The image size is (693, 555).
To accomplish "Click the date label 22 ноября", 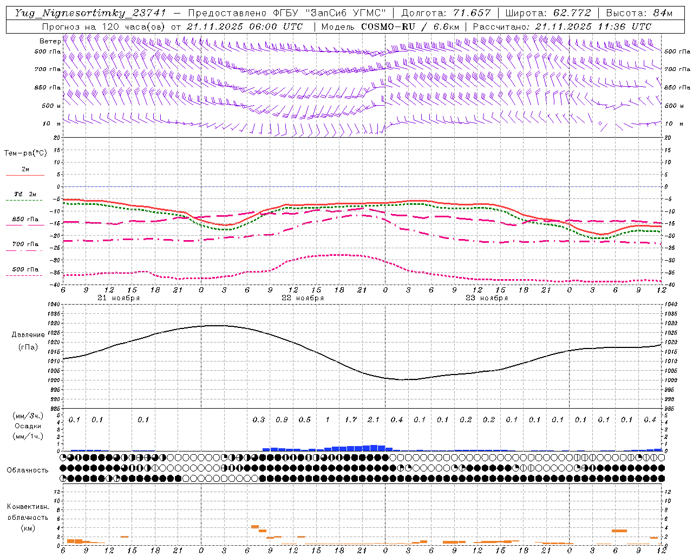I will tap(303, 298).
